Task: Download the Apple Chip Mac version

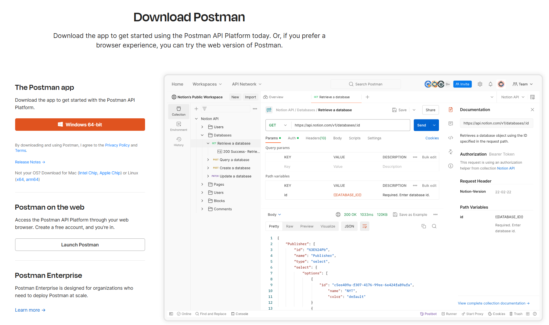Action: pos(110,173)
